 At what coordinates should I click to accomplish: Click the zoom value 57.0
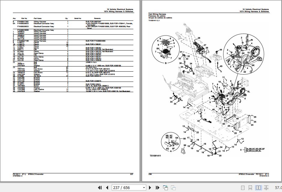click(278, 187)
